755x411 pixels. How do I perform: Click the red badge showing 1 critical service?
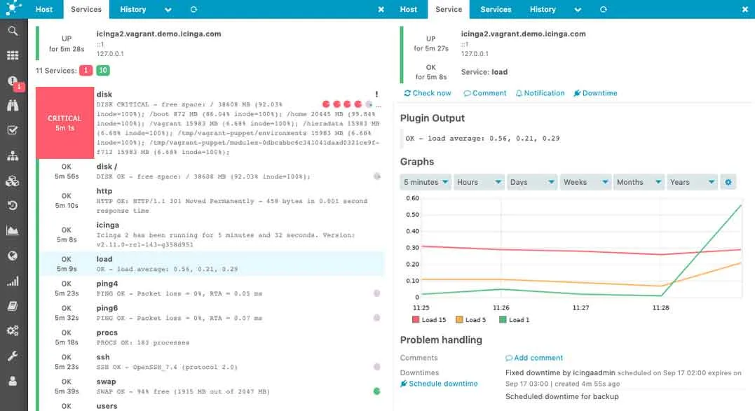pyautogui.click(x=86, y=71)
